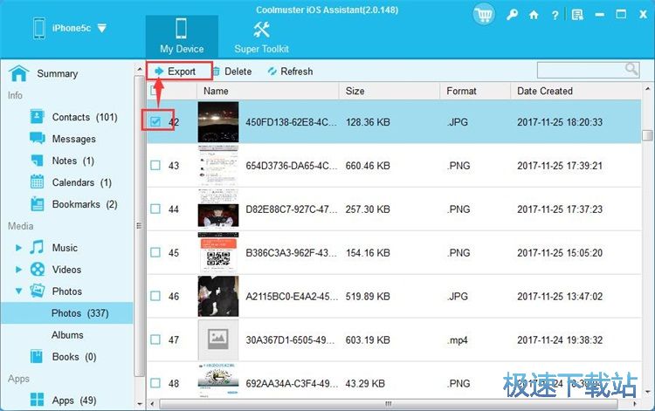
Task: Check the checkbox for photo 43
Action: (x=155, y=165)
